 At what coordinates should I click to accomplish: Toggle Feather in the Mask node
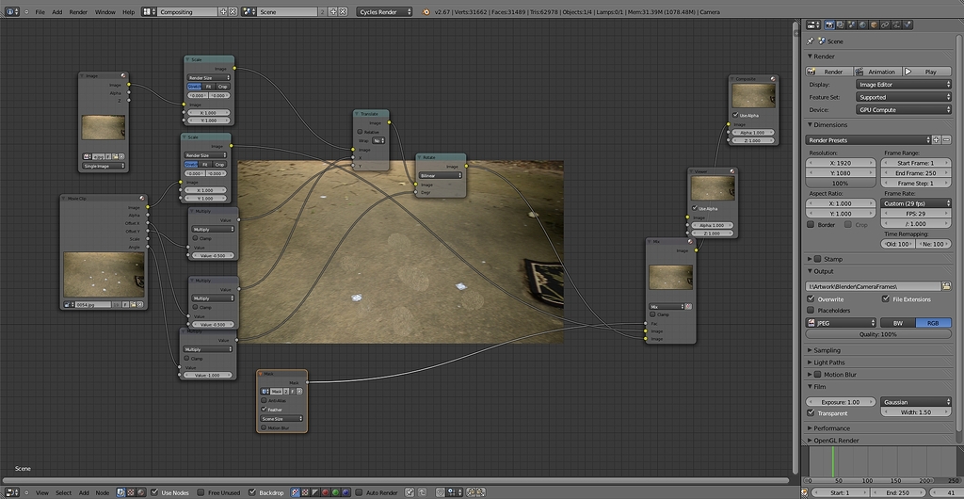[265, 410]
